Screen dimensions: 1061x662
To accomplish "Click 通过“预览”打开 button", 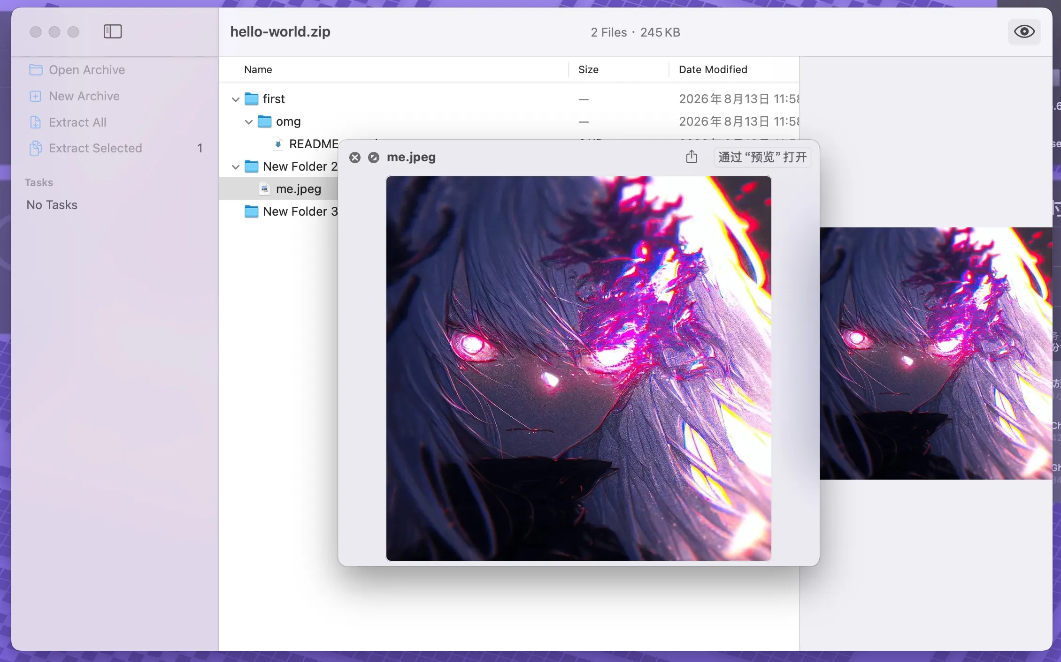I will (762, 157).
